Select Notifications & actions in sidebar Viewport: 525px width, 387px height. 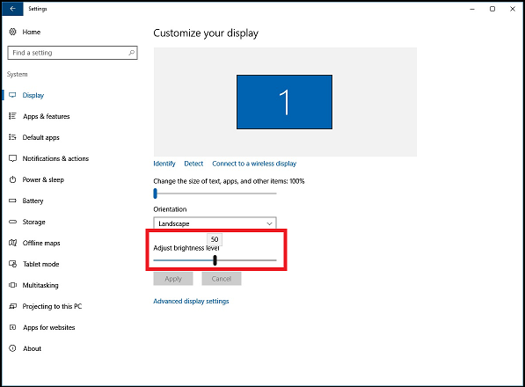(55, 158)
